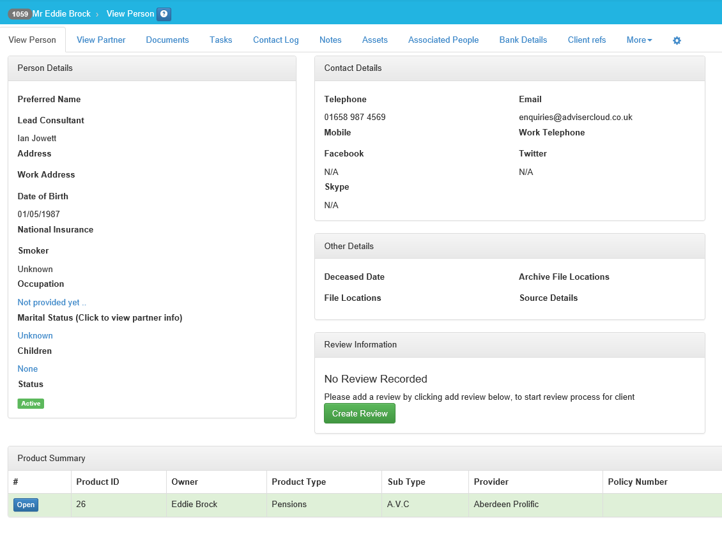Select the Notes tab
Screen dimensions: 722x548
(330, 40)
